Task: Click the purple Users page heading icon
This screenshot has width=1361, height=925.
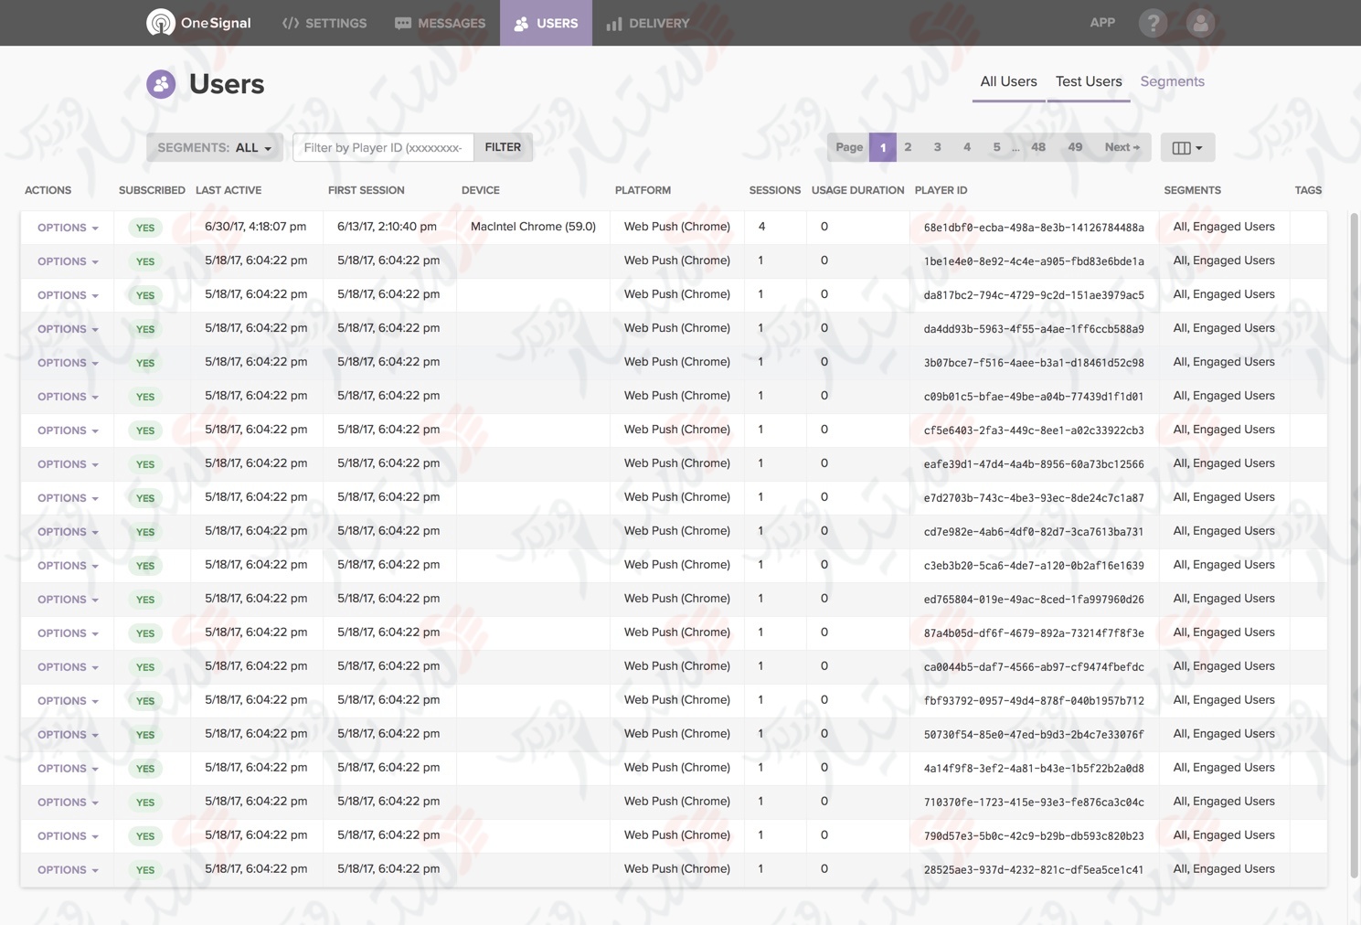Action: tap(161, 84)
